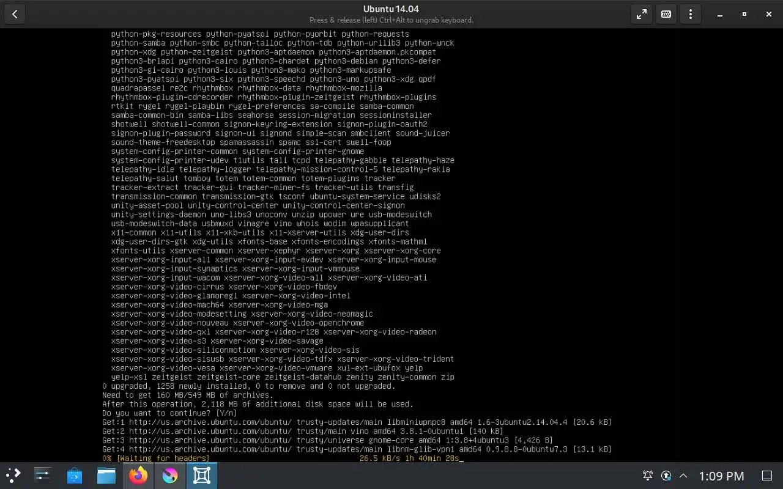Open the colorful round app beside Firefox
Viewport: 783px width, 489px height.
170,476
